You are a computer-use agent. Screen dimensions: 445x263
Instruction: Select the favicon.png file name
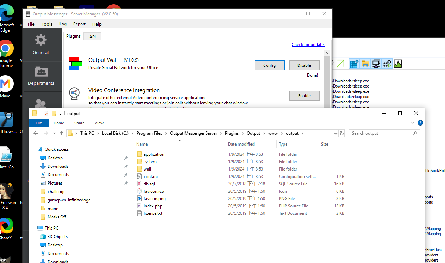point(155,199)
